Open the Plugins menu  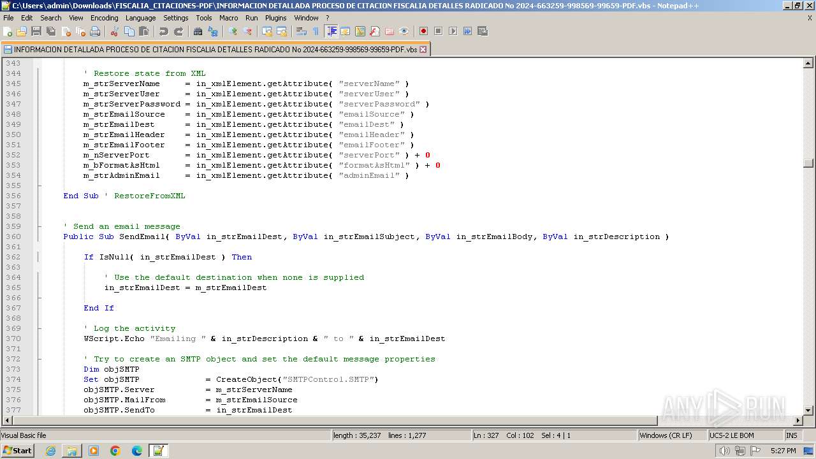tap(275, 18)
